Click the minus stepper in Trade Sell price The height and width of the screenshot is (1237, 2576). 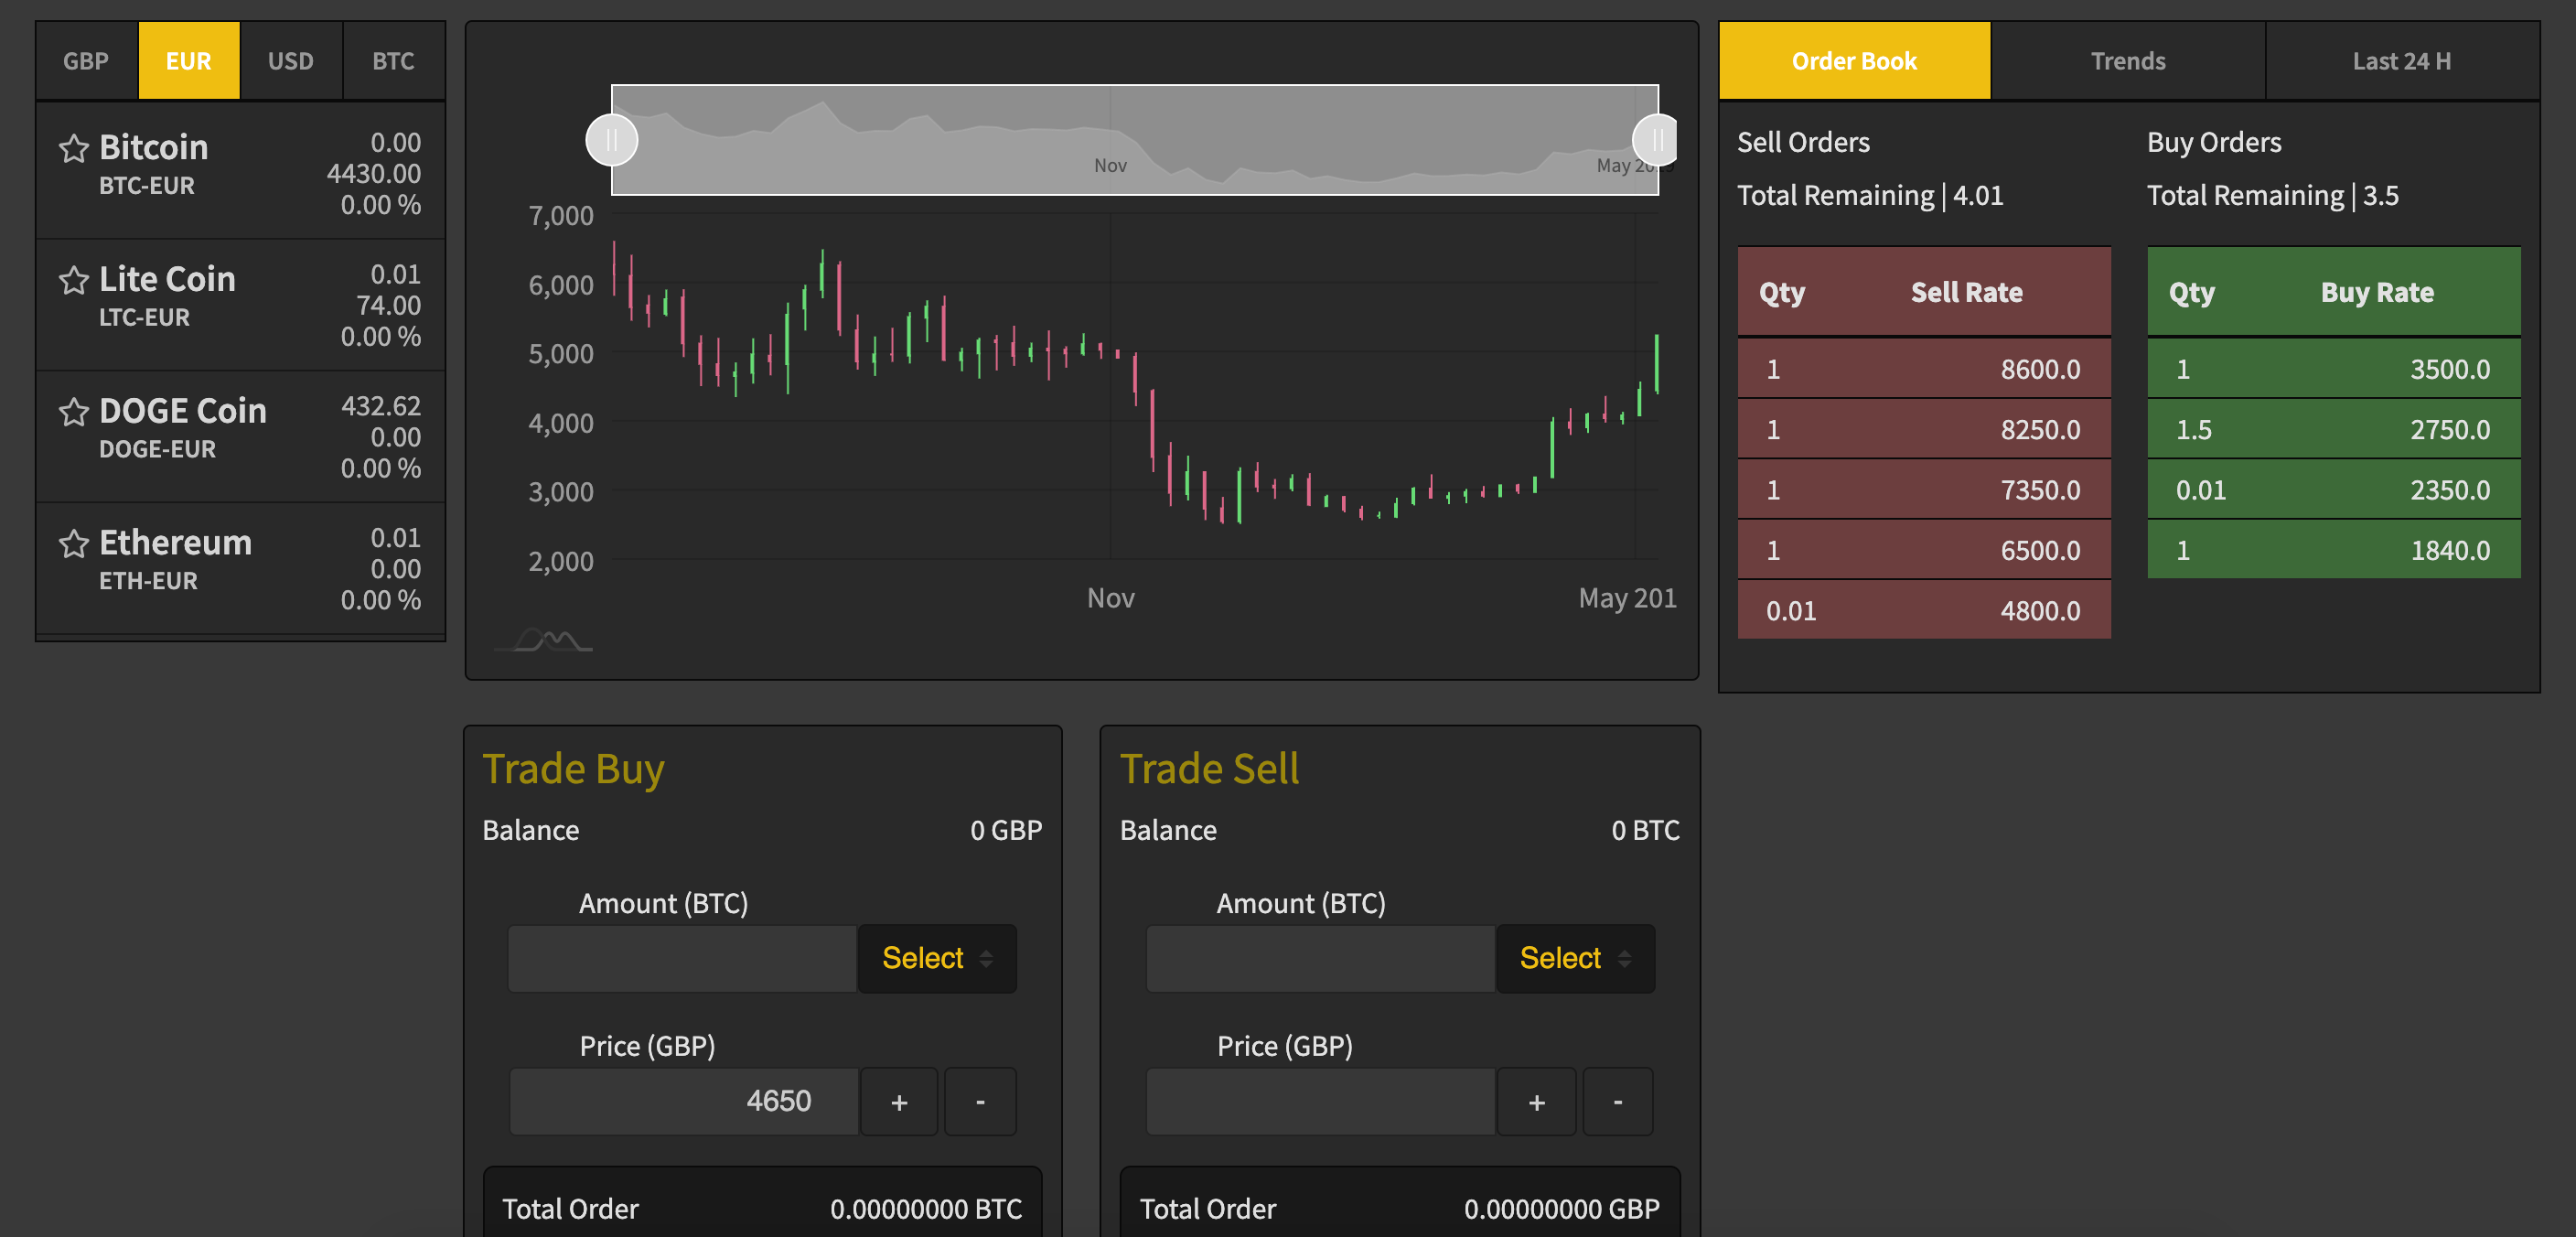1617,1101
